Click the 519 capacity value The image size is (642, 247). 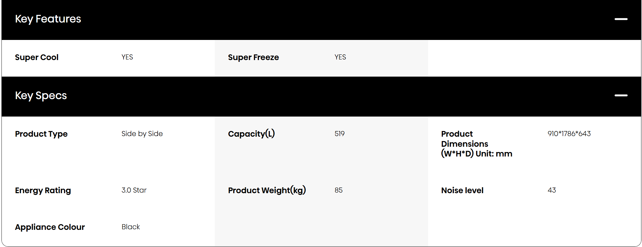[x=340, y=134]
